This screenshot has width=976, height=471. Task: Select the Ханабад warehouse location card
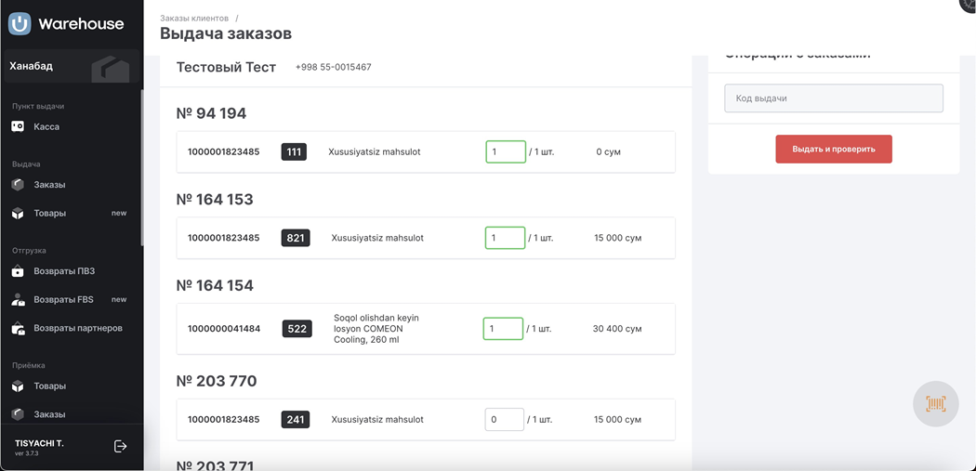(71, 67)
